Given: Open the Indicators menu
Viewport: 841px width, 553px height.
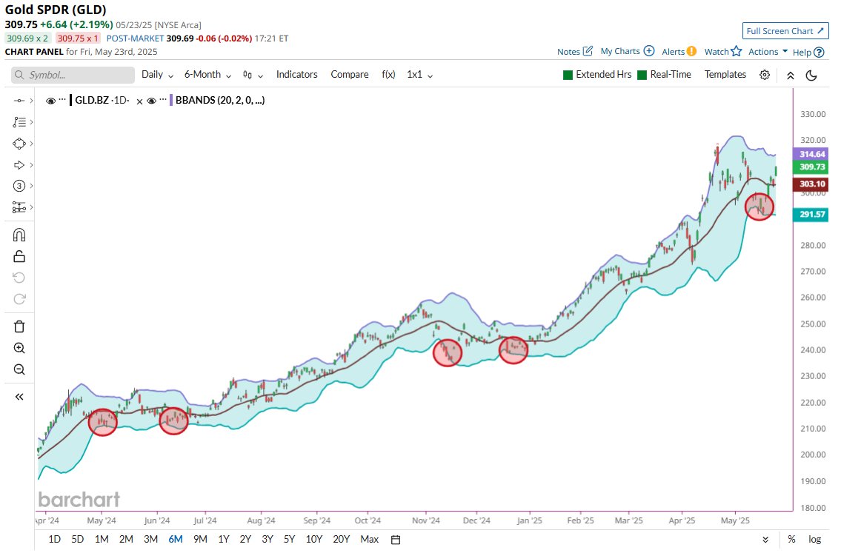Looking at the screenshot, I should tap(296, 75).
